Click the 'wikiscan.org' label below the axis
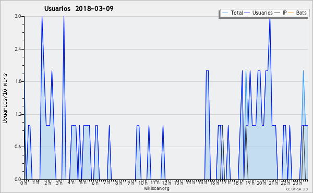Image resolution: width=313 pixels, height=193 pixels. click(x=156, y=188)
